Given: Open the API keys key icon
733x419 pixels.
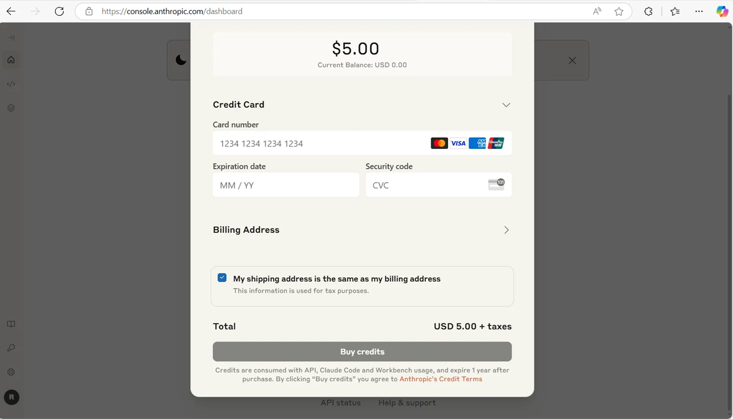Looking at the screenshot, I should [x=11, y=348].
